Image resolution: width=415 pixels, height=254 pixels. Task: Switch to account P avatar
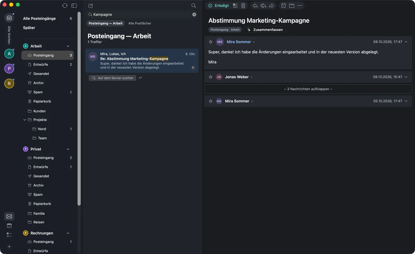coord(9,69)
